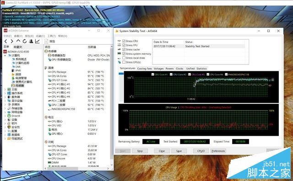Switch to the Voltages tab
The image size is (293, 181).
coord(159,69)
